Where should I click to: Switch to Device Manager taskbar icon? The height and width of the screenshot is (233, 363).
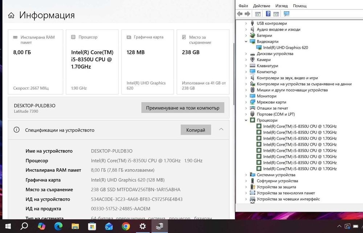coord(159,226)
